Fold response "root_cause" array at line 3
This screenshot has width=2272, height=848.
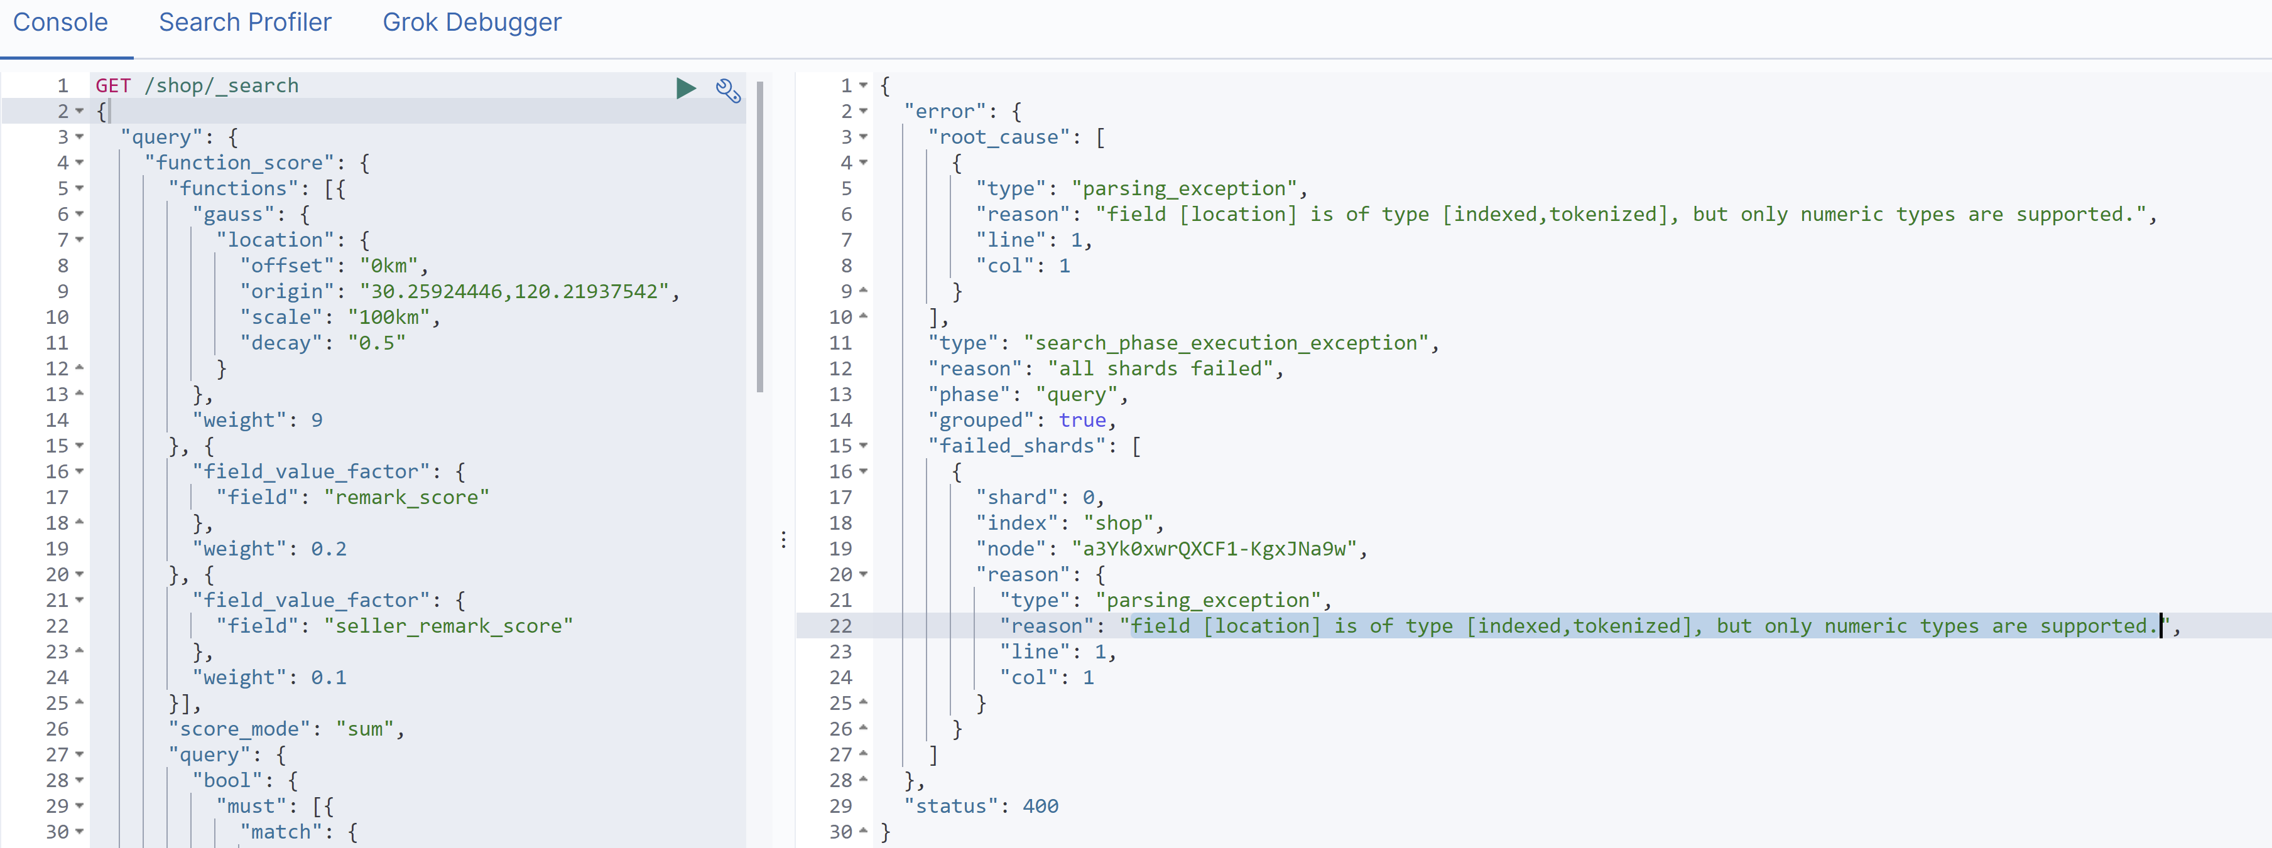[x=864, y=137]
